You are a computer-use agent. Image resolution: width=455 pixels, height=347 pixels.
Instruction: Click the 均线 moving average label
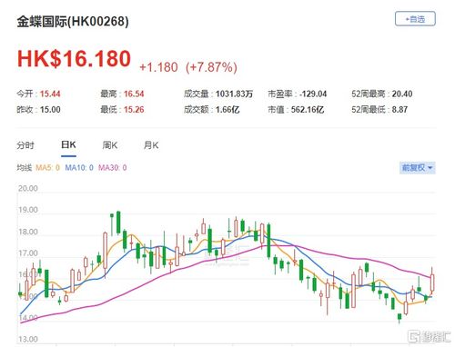tap(25, 167)
